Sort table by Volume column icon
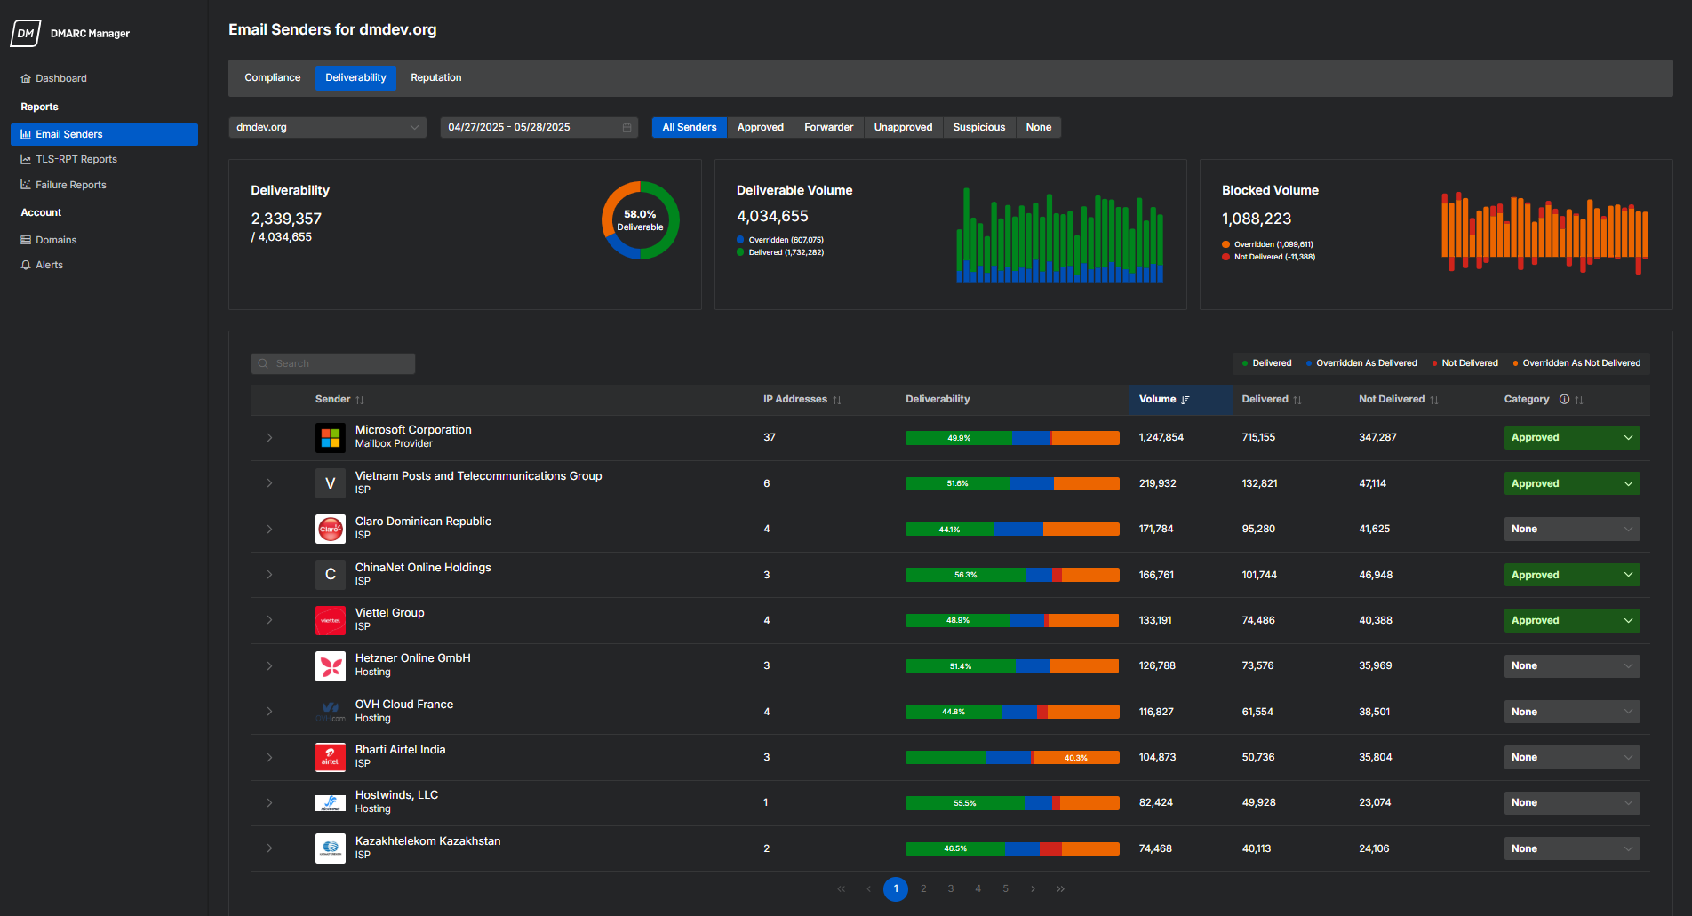 click(x=1185, y=400)
